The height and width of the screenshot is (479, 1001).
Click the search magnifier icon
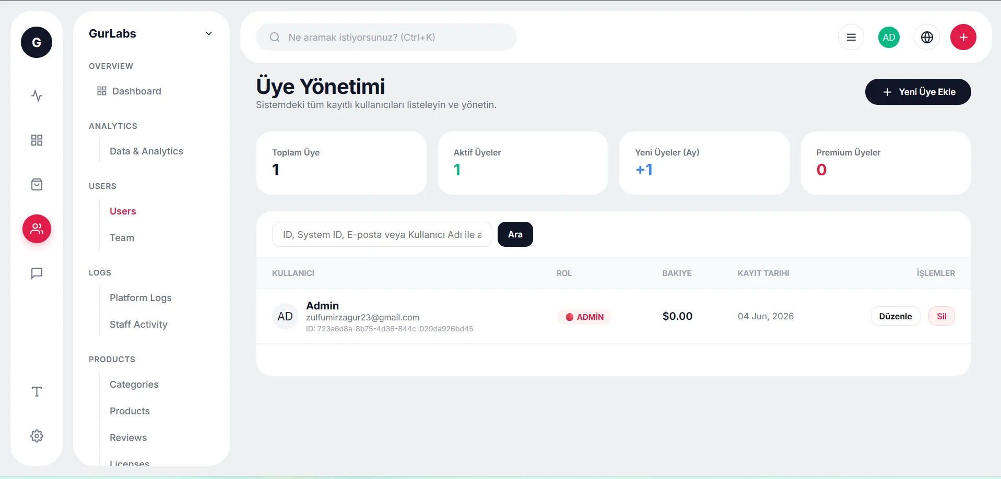click(275, 37)
